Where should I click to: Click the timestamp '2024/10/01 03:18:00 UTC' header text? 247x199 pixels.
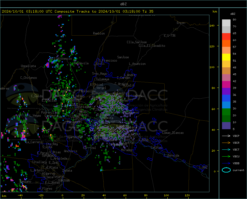(27, 11)
